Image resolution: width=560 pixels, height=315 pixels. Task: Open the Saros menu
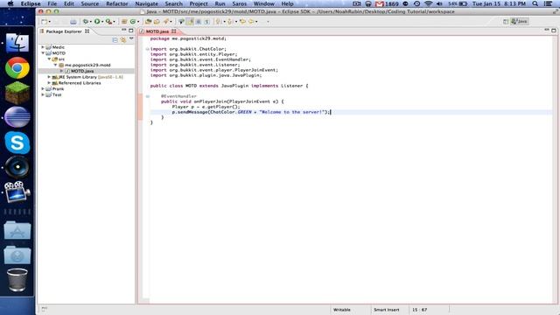click(x=239, y=3)
